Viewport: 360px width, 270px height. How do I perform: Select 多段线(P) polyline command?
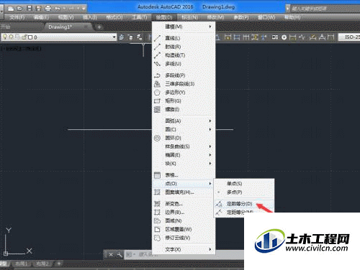[x=184, y=75]
